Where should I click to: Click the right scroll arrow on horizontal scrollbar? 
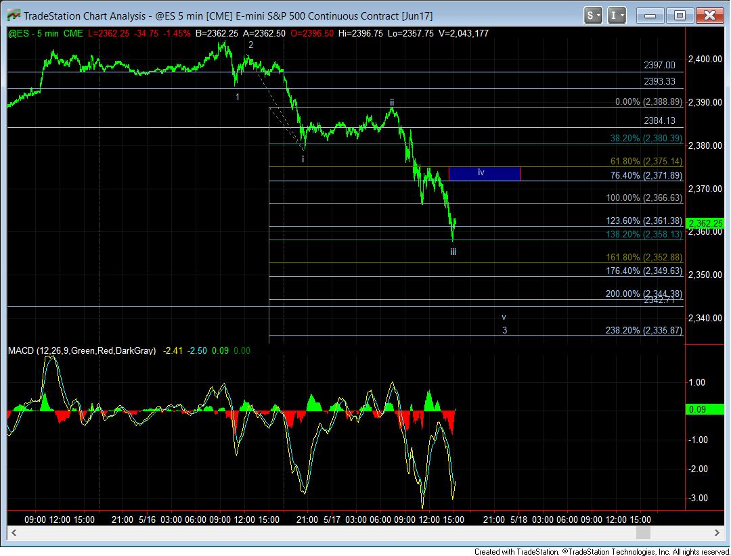point(674,533)
